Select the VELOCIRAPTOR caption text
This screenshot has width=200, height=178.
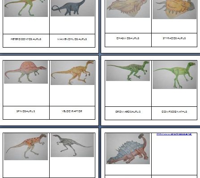point(72,111)
